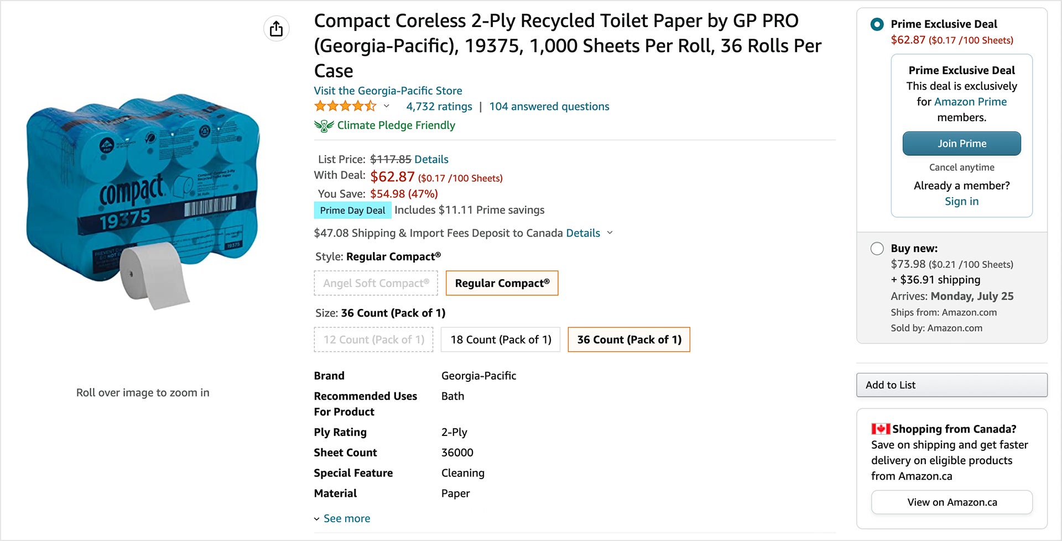Switch size to 18 Count (Pack of 1)
Viewport: 1062px width, 541px height.
pyautogui.click(x=500, y=339)
